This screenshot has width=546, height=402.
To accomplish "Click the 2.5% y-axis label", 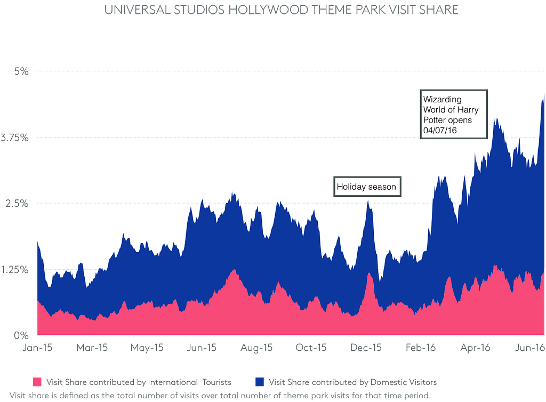I will (17, 204).
